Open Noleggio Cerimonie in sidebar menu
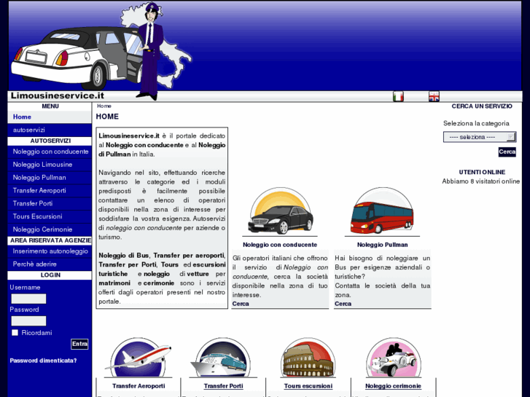530x397 pixels. point(50,229)
